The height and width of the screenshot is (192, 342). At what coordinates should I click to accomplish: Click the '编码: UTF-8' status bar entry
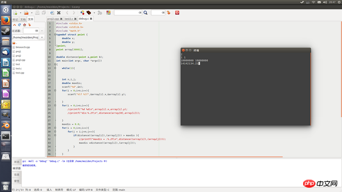point(86,190)
